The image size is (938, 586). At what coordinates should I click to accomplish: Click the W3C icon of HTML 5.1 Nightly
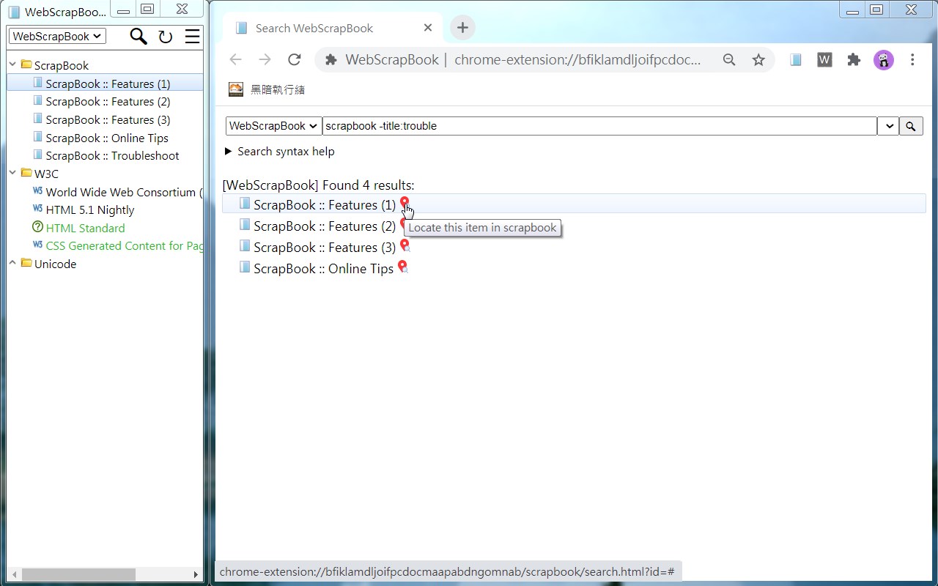tap(38, 209)
